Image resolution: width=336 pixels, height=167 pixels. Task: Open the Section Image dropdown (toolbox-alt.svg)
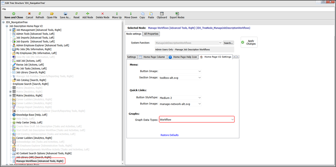click(x=200, y=78)
